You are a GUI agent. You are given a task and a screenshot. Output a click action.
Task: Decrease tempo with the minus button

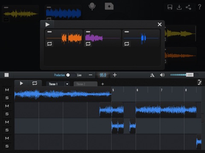click(x=91, y=75)
